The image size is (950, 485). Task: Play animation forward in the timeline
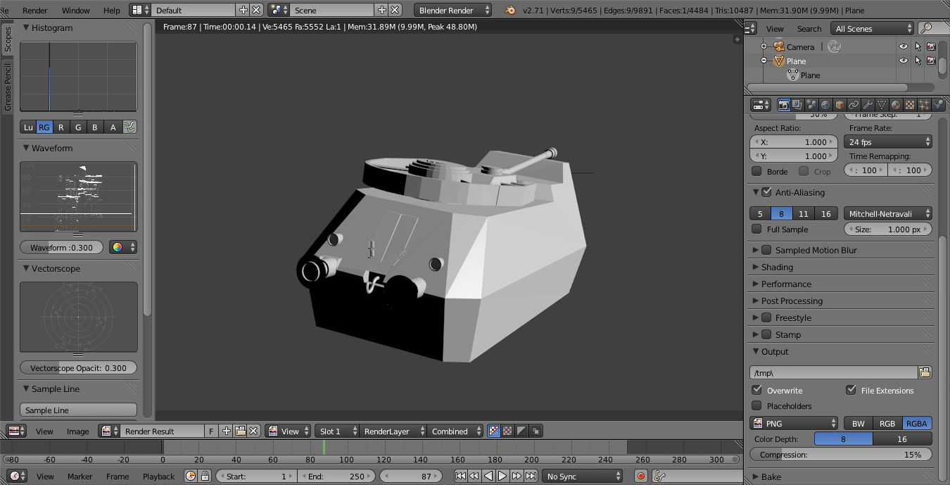pos(502,477)
